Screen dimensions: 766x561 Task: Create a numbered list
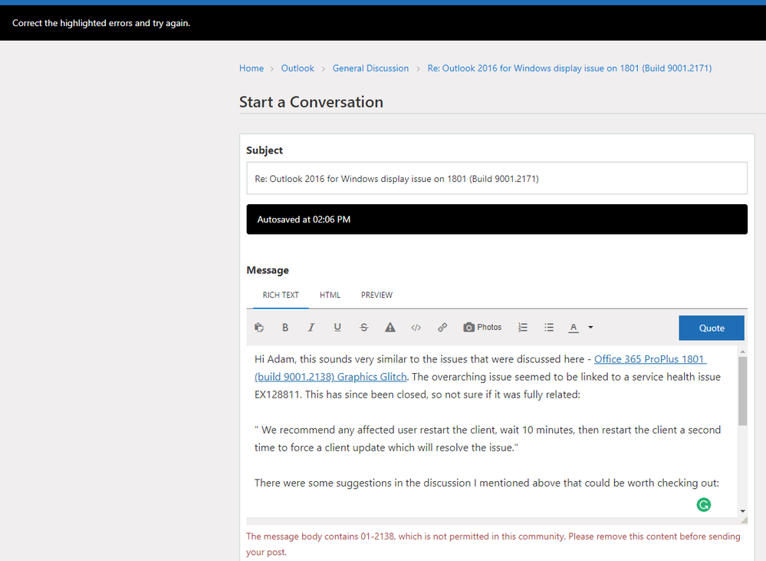tap(523, 327)
